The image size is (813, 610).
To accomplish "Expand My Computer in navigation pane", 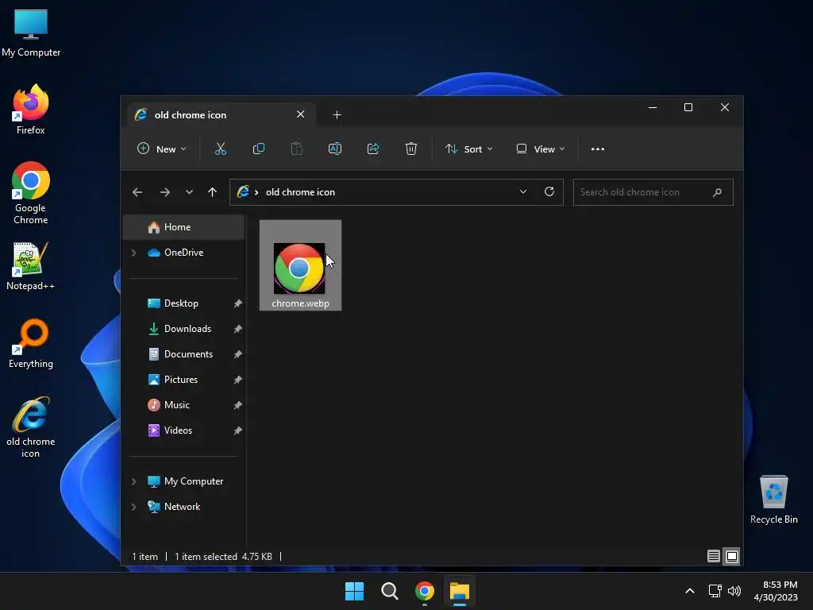I will [x=133, y=481].
